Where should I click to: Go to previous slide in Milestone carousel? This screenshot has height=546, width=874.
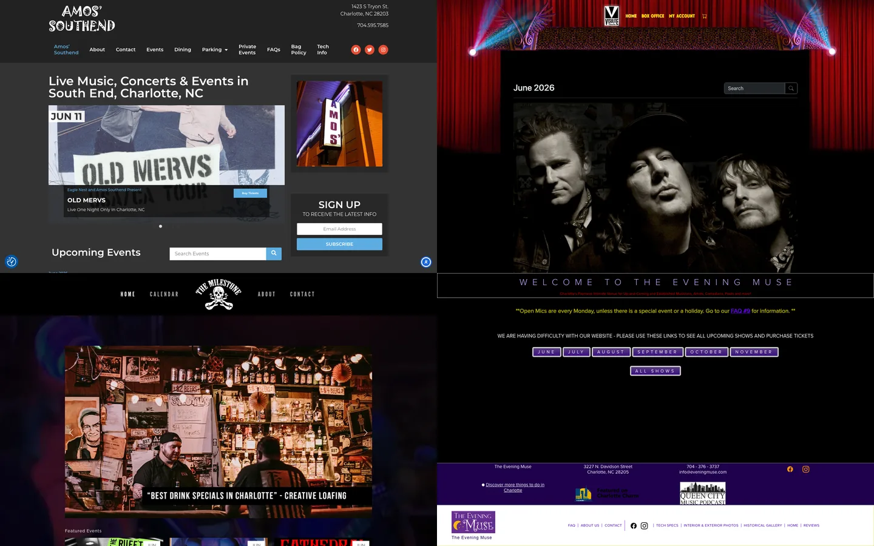(71, 433)
